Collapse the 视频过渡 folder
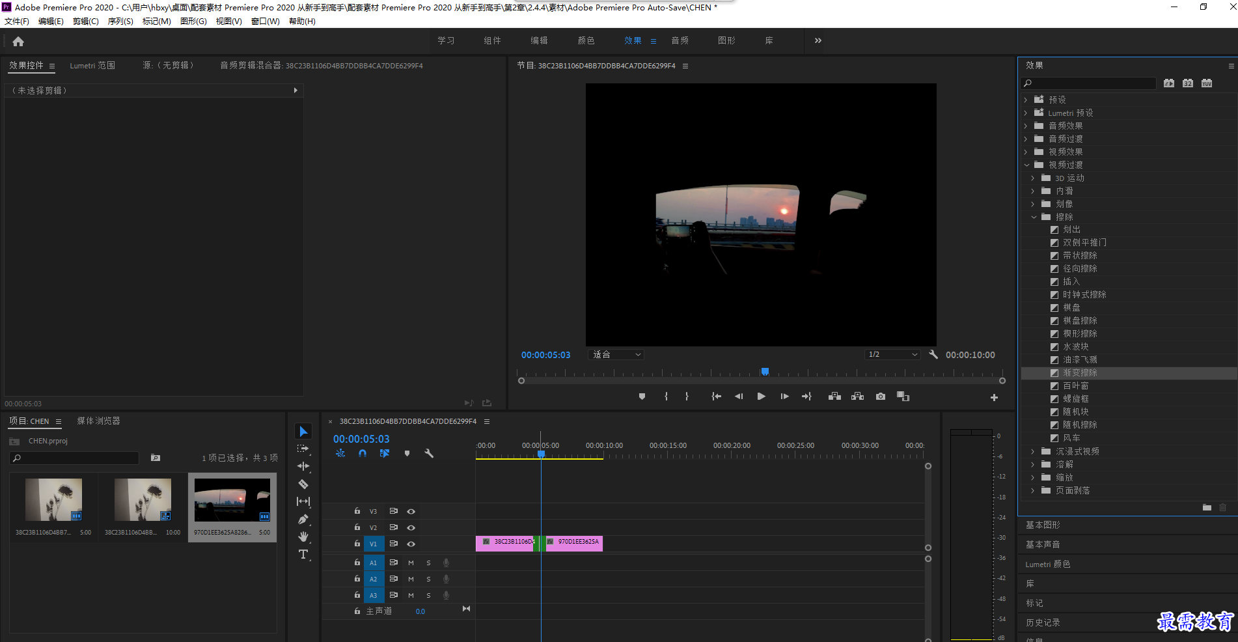The image size is (1238, 642). tap(1026, 165)
